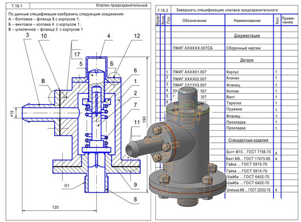The width and height of the screenshot is (301, 222).
Task: Click the 'ПМИГ.ХХХХ03.007' designation cell
Action: pyautogui.click(x=189, y=85)
